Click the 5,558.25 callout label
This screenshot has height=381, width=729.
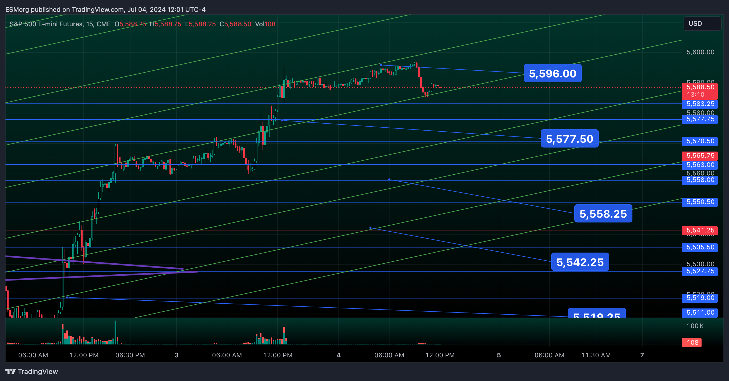coord(603,214)
